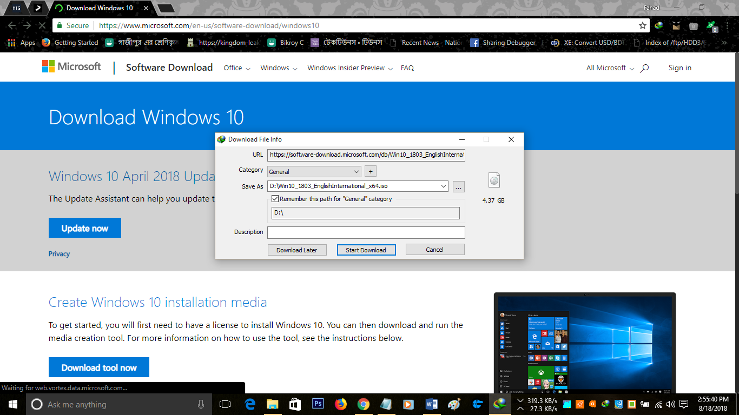Expand the Save As path dropdown
Image resolution: width=739 pixels, height=415 pixels.
[x=444, y=186]
